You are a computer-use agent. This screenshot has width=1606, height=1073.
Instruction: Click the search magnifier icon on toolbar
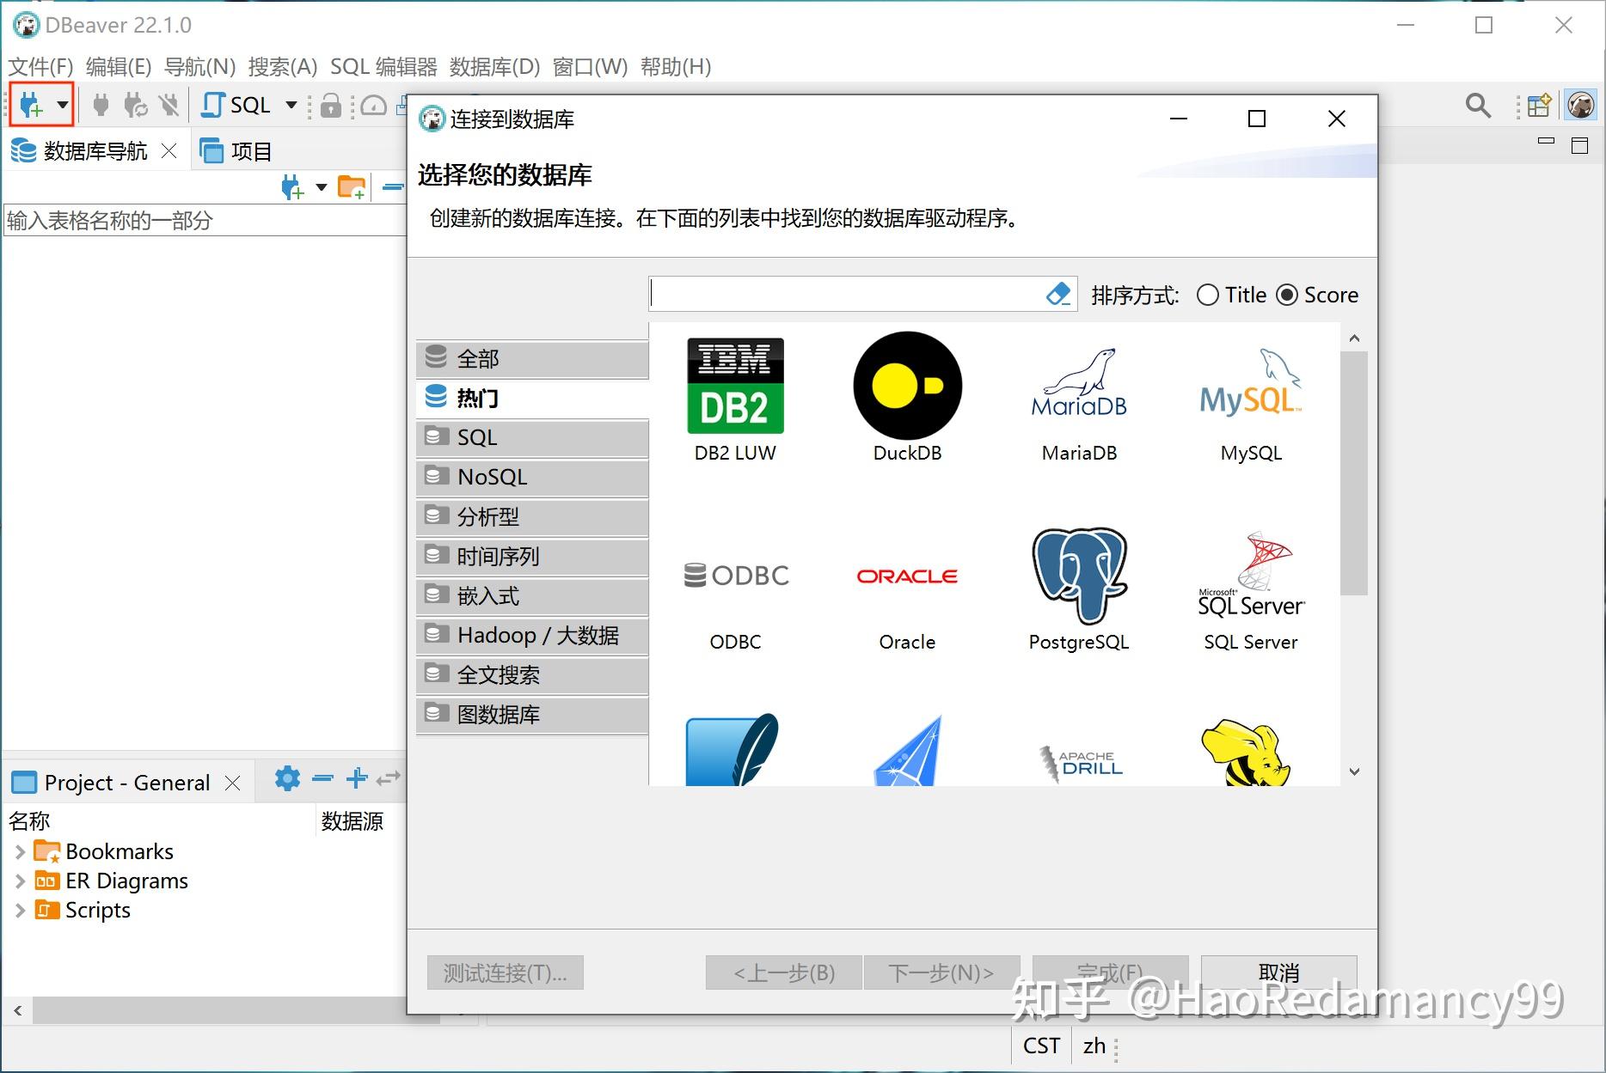click(x=1478, y=104)
